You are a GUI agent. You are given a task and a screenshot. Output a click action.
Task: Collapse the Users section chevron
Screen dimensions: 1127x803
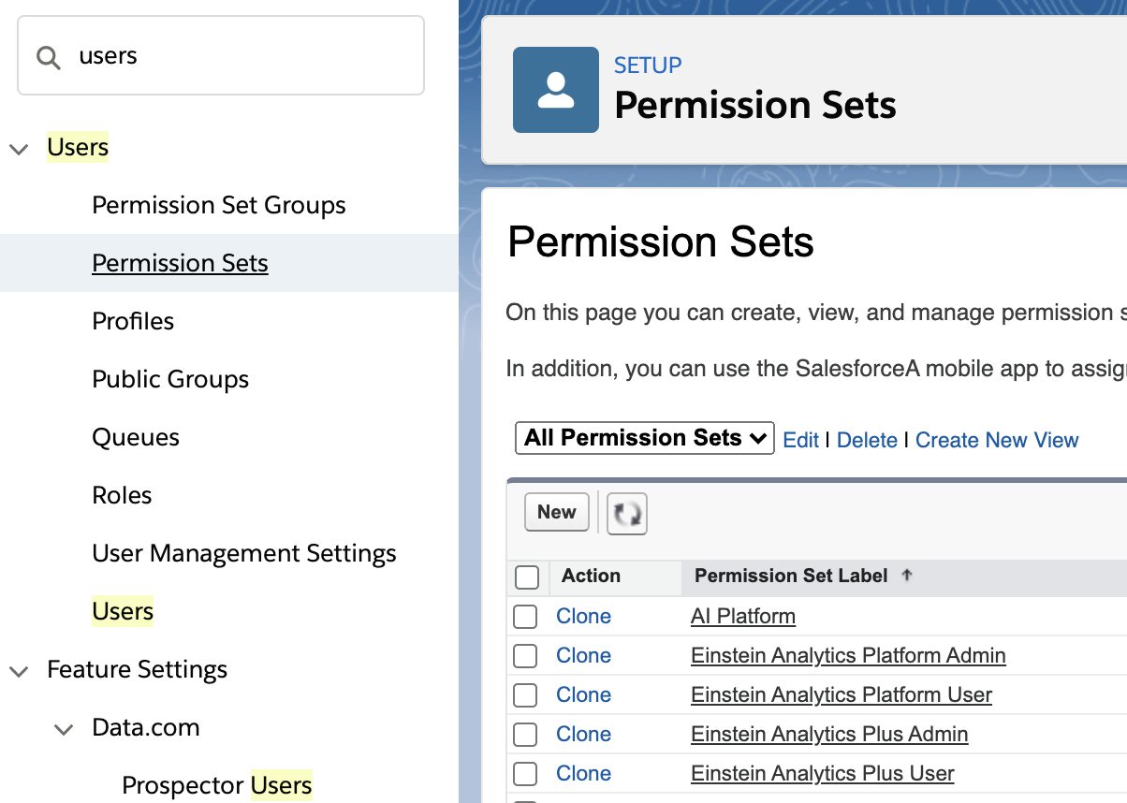(x=19, y=148)
